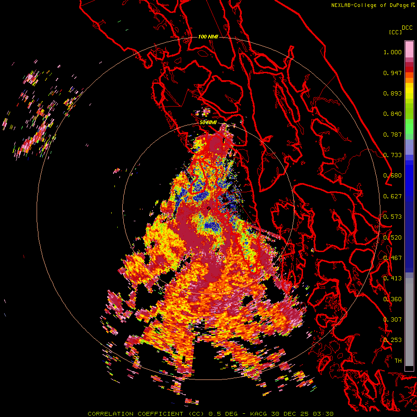This screenshot has height=417, width=417.
Task: Click the Correlation Coefficient caption at bottom
Action: [x=210, y=414]
